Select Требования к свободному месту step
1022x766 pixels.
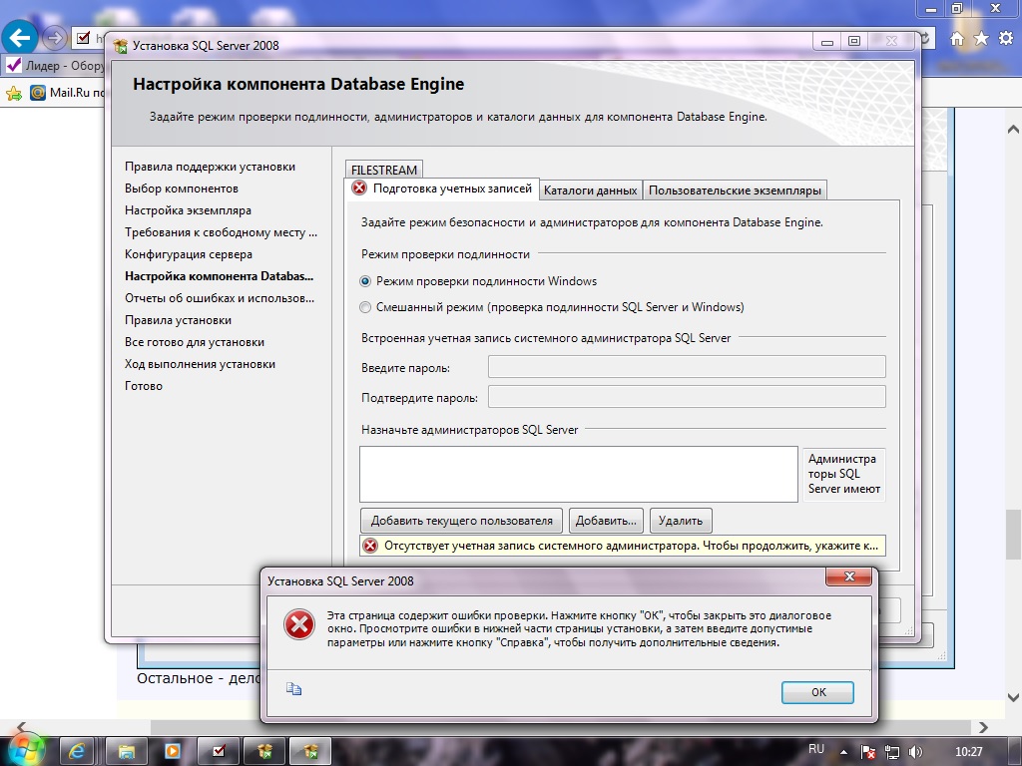point(221,232)
